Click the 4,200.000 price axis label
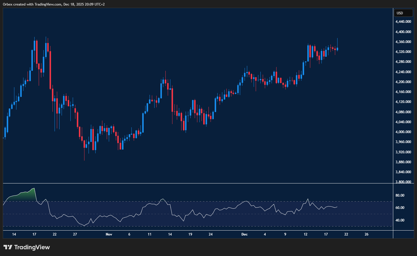The width and height of the screenshot is (417, 256). pyautogui.click(x=403, y=82)
